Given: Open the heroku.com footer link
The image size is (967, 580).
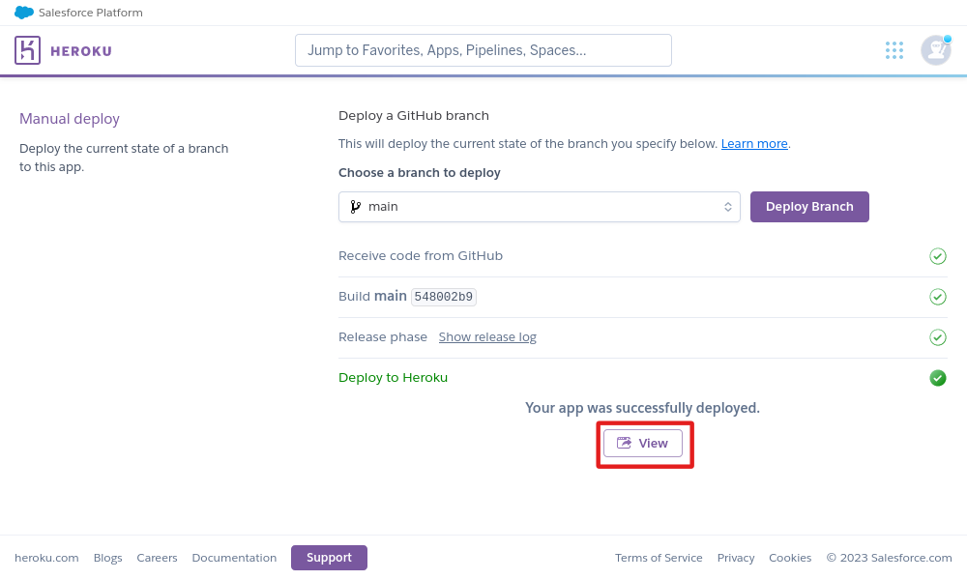Looking at the screenshot, I should (x=46, y=558).
